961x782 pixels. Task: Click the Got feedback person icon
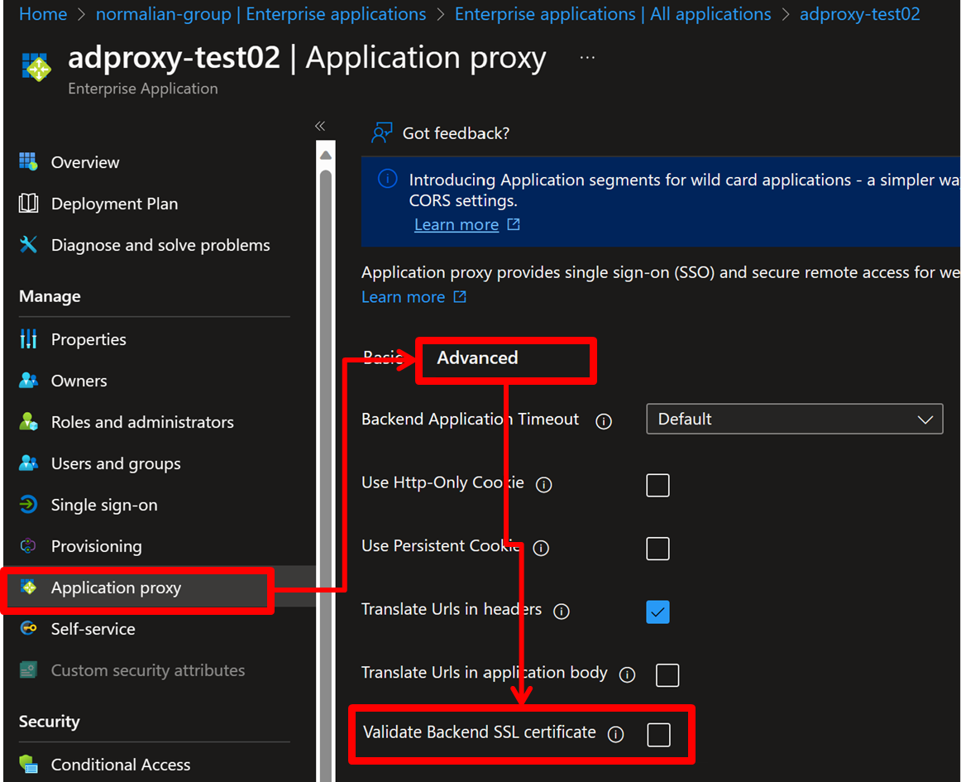click(x=382, y=132)
